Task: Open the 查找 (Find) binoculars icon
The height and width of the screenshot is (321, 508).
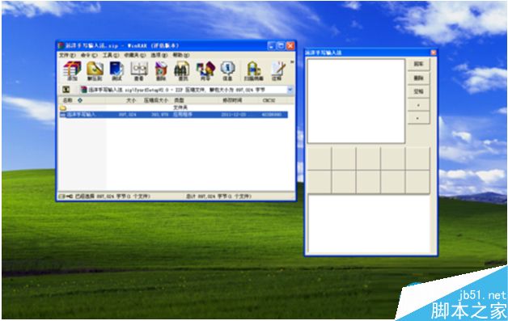Action: click(x=182, y=70)
